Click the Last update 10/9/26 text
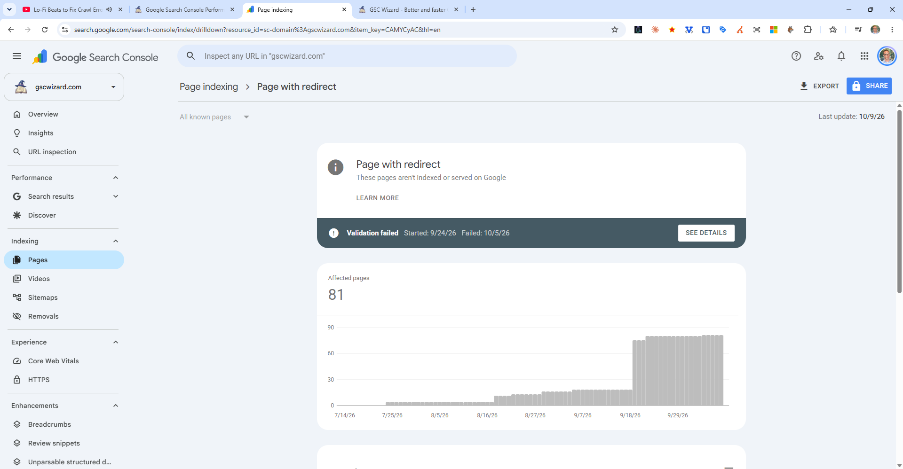The height and width of the screenshot is (469, 903). pyautogui.click(x=851, y=117)
